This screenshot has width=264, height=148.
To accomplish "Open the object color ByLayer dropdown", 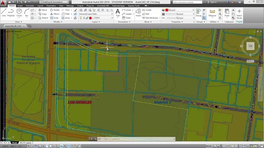I will (x=180, y=10).
